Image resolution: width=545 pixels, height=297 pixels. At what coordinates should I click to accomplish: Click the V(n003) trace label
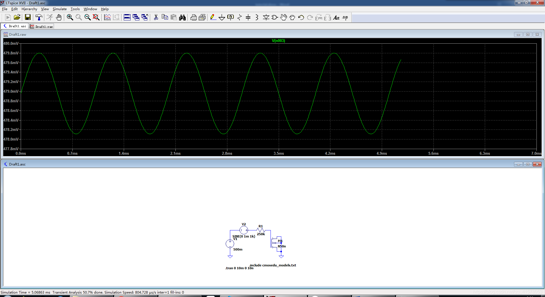[x=278, y=41]
